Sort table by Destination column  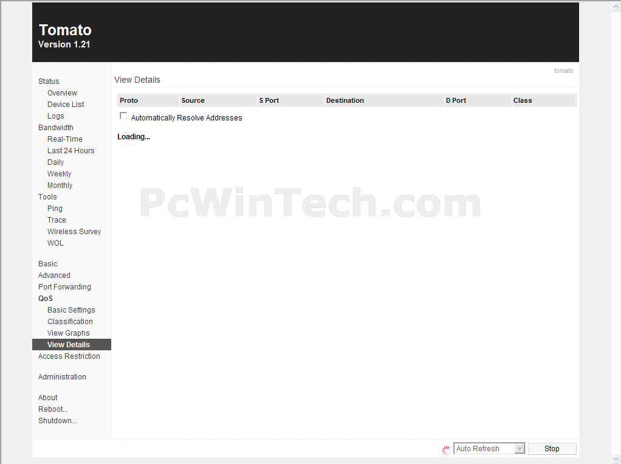click(384, 100)
